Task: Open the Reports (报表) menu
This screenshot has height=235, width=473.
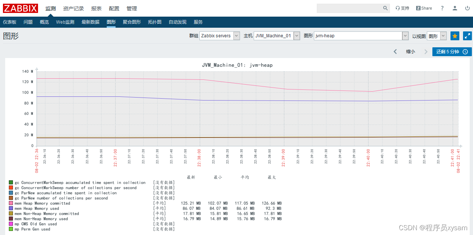Action: [x=96, y=8]
